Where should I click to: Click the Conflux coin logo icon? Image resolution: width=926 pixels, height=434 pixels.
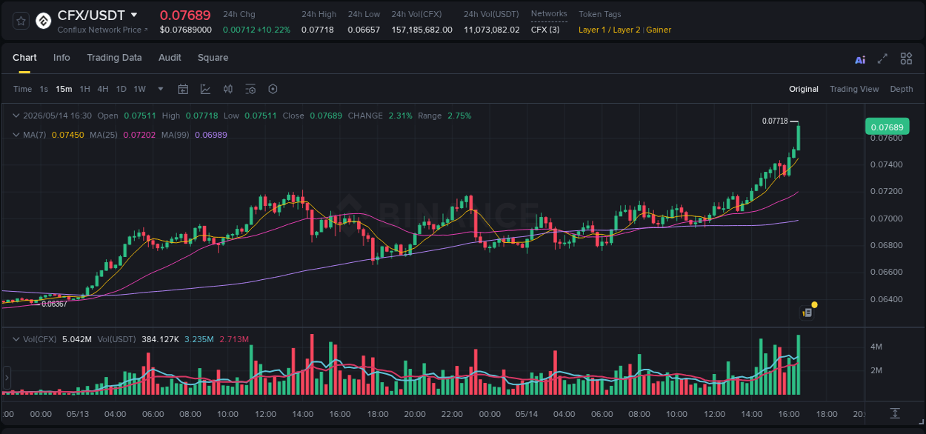point(44,21)
